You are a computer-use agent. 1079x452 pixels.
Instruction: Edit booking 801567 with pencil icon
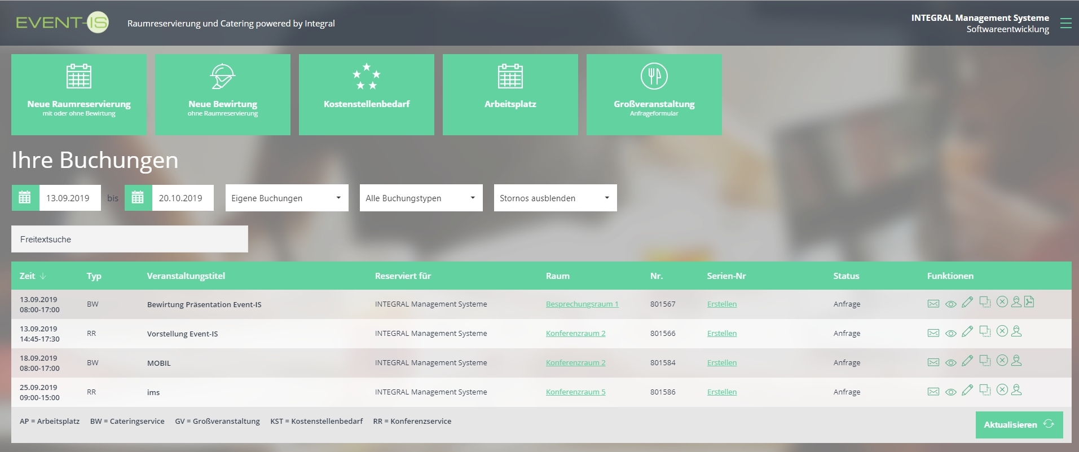[x=967, y=302]
